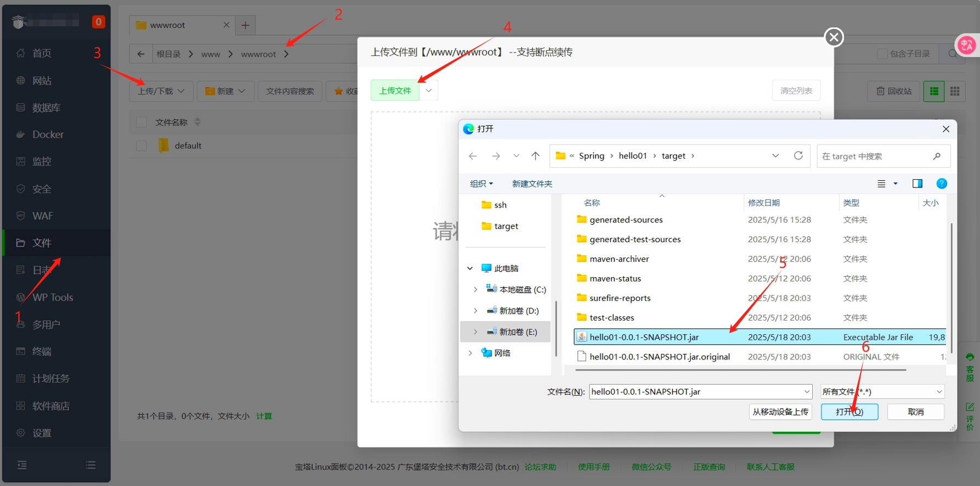
Task: Go up one folder in Open dialog
Action: 536,156
